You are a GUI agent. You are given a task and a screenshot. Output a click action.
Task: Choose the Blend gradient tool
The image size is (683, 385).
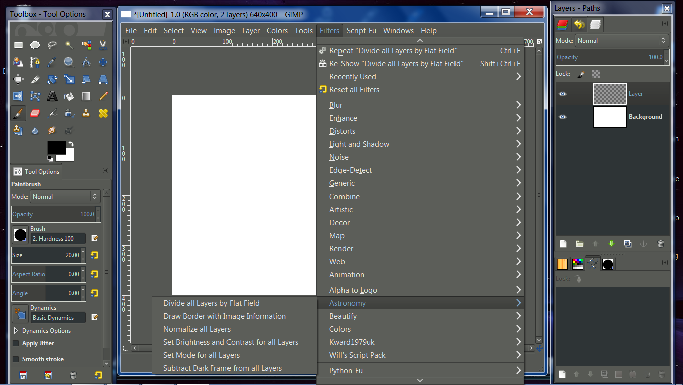tap(86, 96)
